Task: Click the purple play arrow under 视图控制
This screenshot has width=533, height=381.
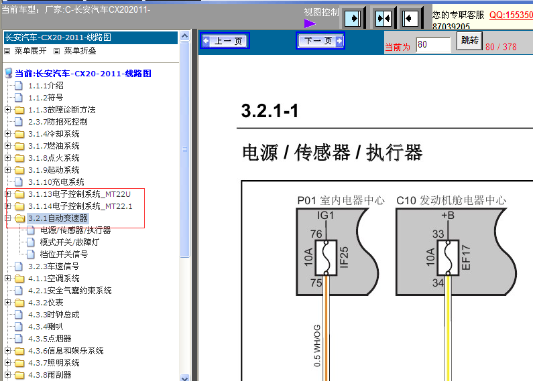Action: [310, 23]
